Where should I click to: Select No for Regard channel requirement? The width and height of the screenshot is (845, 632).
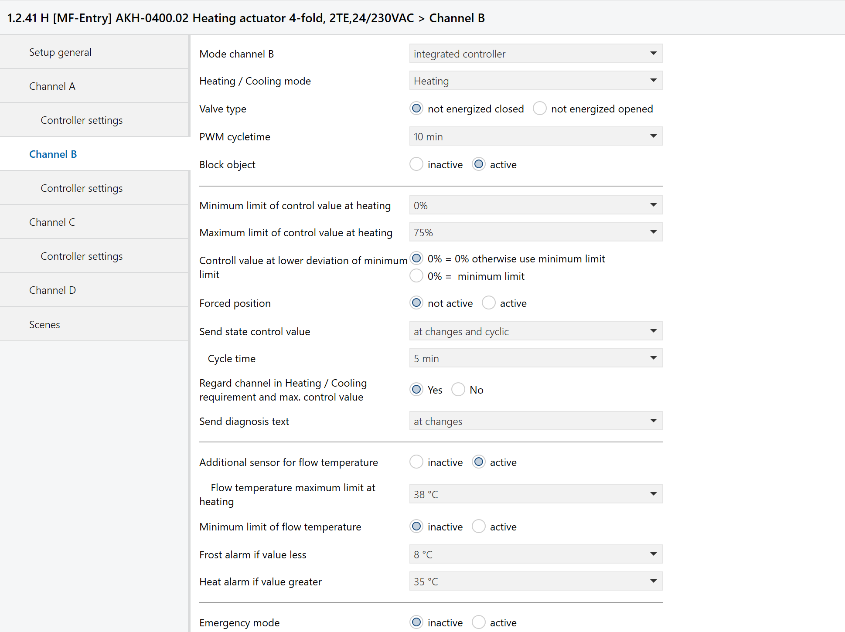pyautogui.click(x=458, y=390)
